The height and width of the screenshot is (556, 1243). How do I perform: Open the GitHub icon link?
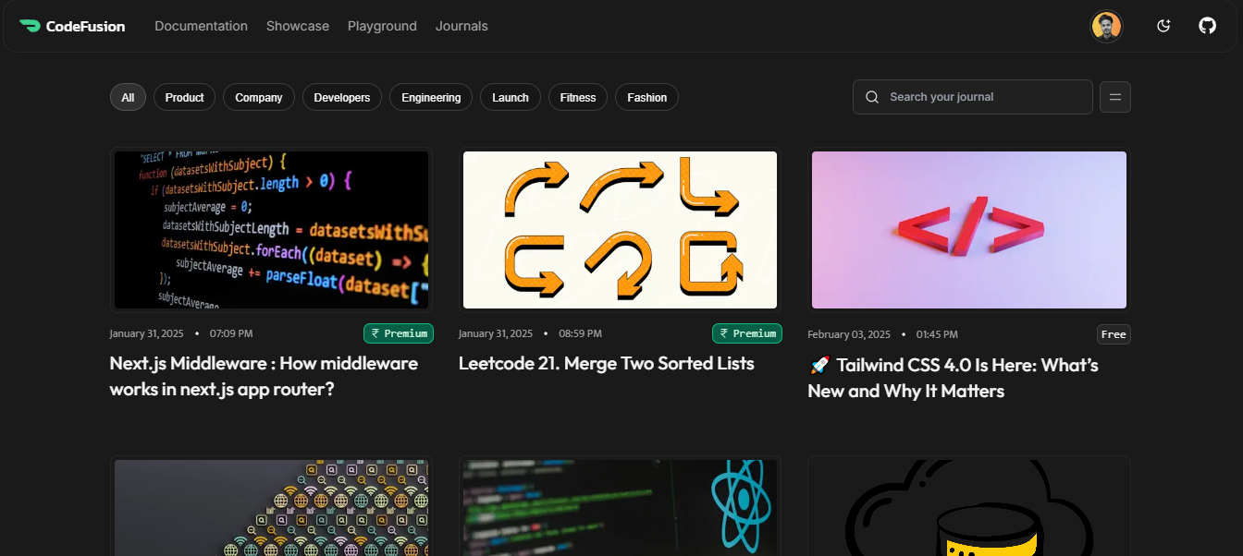[x=1207, y=26]
